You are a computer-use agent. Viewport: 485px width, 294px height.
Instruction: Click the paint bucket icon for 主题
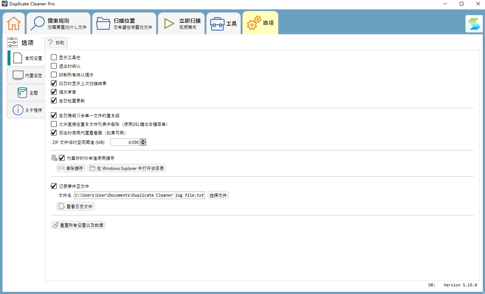[22, 93]
